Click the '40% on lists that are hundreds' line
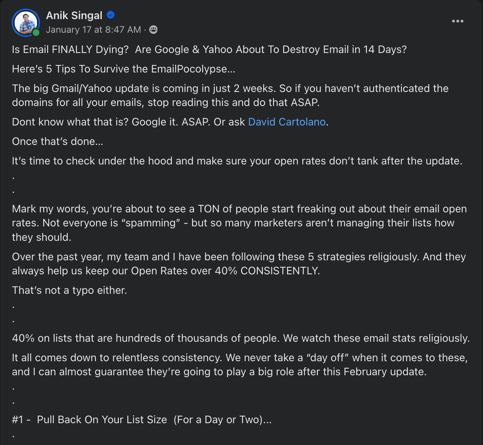The height and width of the screenshot is (445, 483). tap(241, 338)
